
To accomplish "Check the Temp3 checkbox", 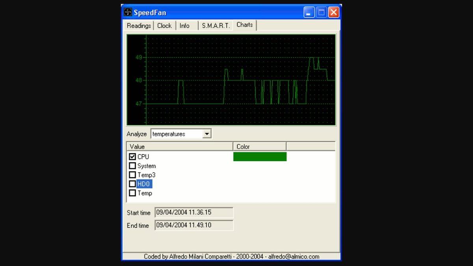I will click(132, 175).
